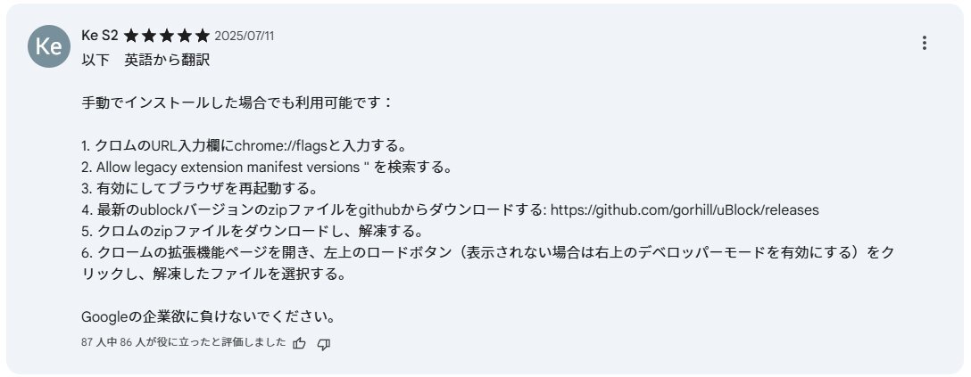Click the fourth rating star
971x377 pixels.
[185, 36]
